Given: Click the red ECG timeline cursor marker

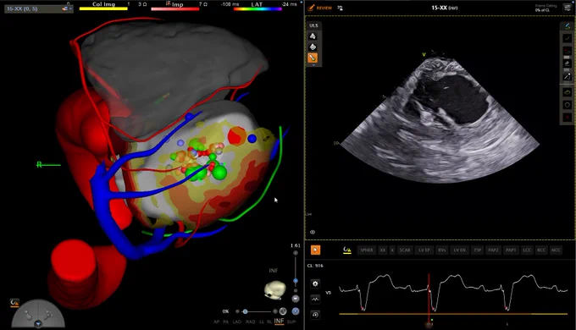Looking at the screenshot, I should 429,324.
